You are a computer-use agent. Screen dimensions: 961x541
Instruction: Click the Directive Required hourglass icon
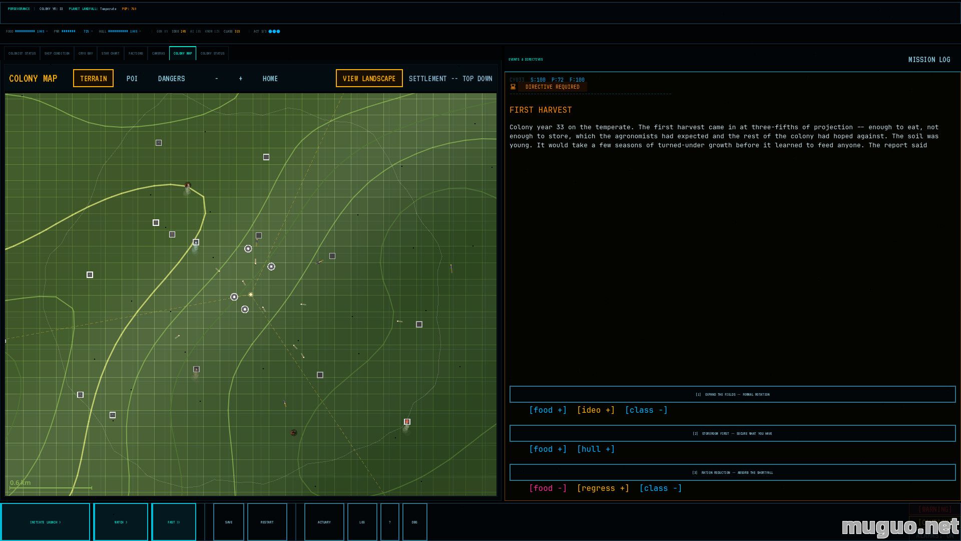pyautogui.click(x=513, y=87)
